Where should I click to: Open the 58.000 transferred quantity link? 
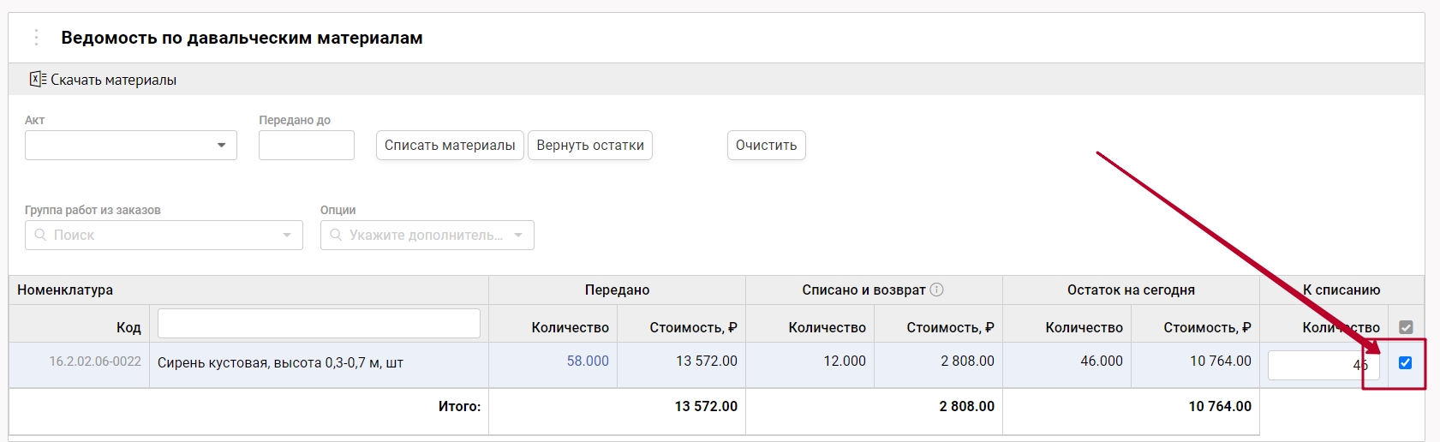click(x=588, y=361)
